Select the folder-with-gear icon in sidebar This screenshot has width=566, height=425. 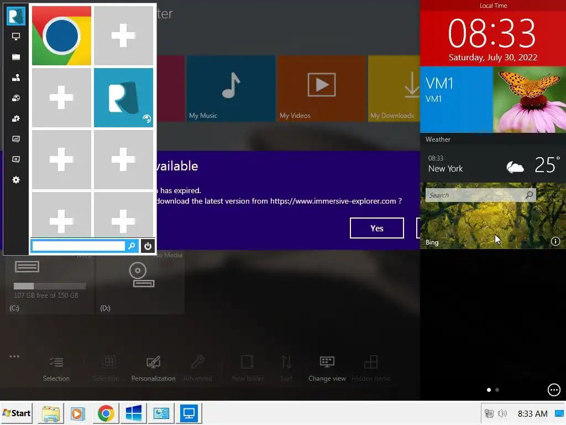point(16,118)
